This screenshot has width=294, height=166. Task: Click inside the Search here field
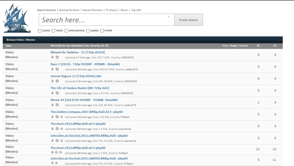coord(106,20)
